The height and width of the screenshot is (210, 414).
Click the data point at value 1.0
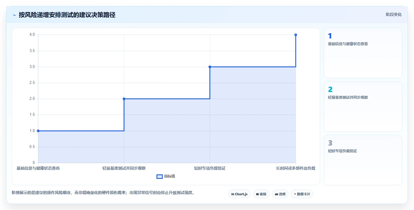coord(38,131)
